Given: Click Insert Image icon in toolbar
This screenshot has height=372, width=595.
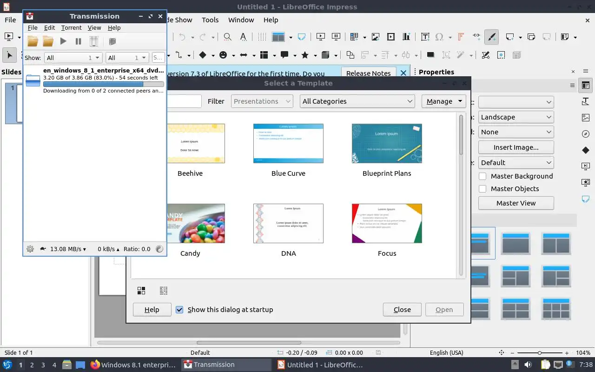Looking at the screenshot, I should coord(376,37).
